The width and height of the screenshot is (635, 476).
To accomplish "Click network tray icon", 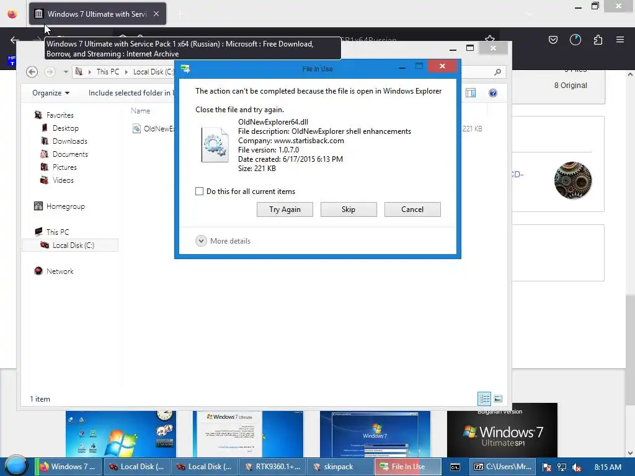I will point(561,467).
